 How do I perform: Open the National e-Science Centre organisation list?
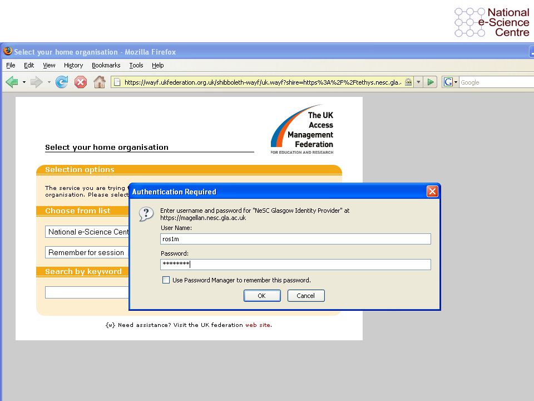click(x=87, y=232)
